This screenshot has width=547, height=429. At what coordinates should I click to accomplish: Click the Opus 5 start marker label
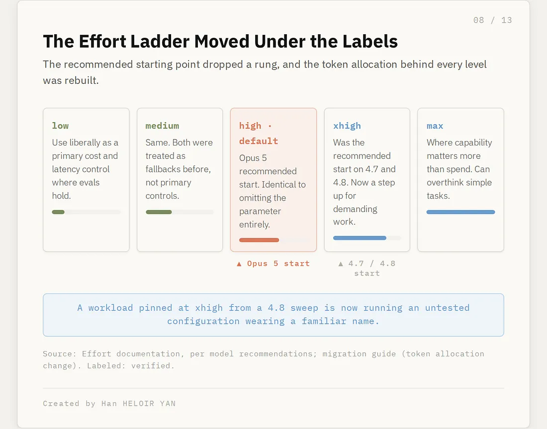click(x=278, y=264)
